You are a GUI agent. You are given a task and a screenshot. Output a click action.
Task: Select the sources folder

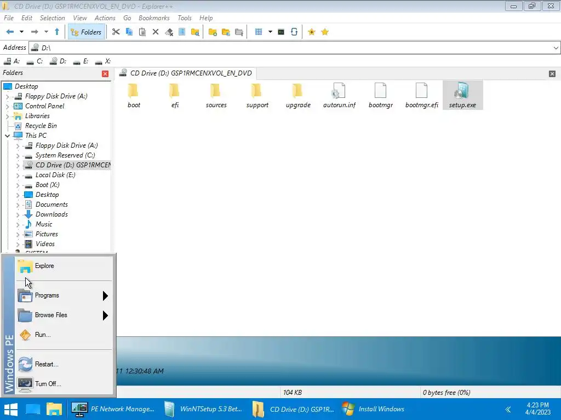tap(216, 95)
